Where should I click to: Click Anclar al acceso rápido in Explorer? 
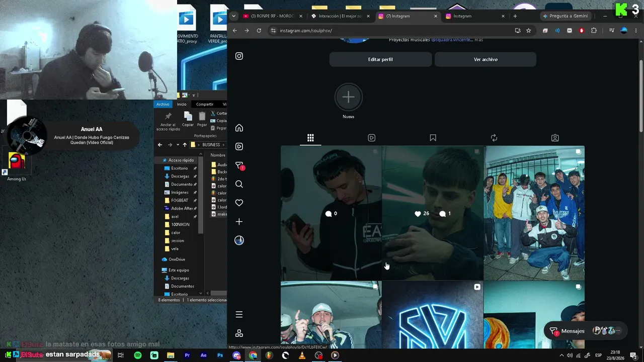pyautogui.click(x=168, y=122)
